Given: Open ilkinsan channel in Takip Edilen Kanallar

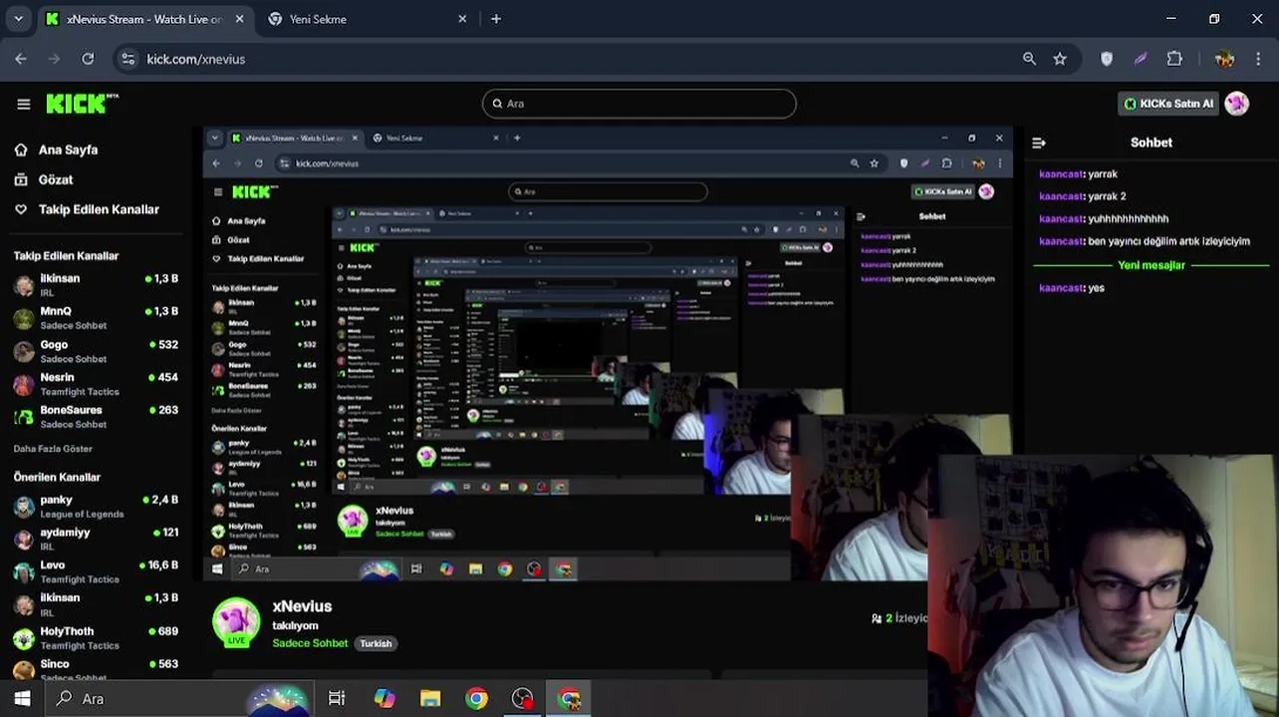Looking at the screenshot, I should tap(96, 285).
